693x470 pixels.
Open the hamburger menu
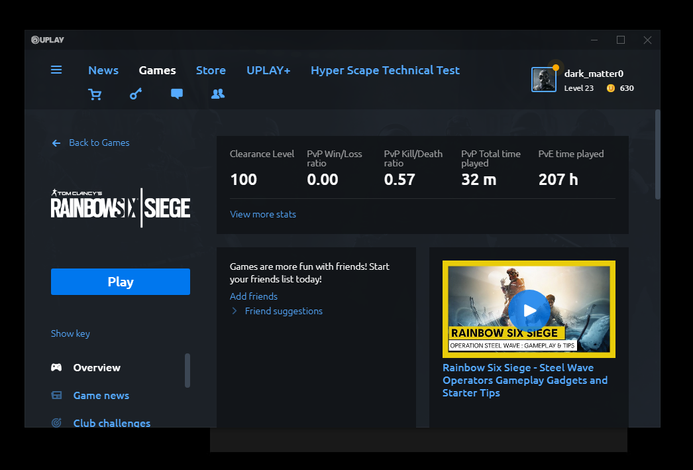click(56, 70)
